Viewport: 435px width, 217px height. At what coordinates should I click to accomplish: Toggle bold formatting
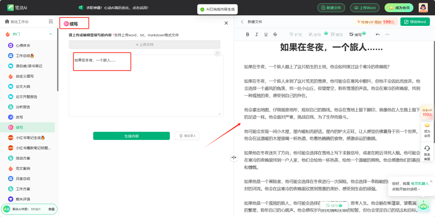pyautogui.click(x=247, y=34)
